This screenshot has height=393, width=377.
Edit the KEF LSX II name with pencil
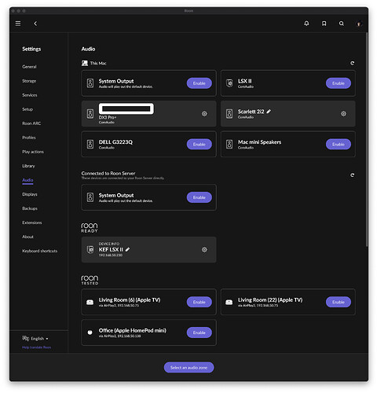click(127, 249)
